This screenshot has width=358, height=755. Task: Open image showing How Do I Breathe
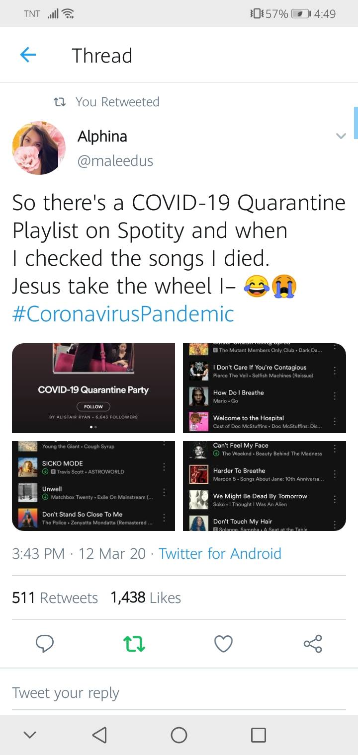click(265, 388)
